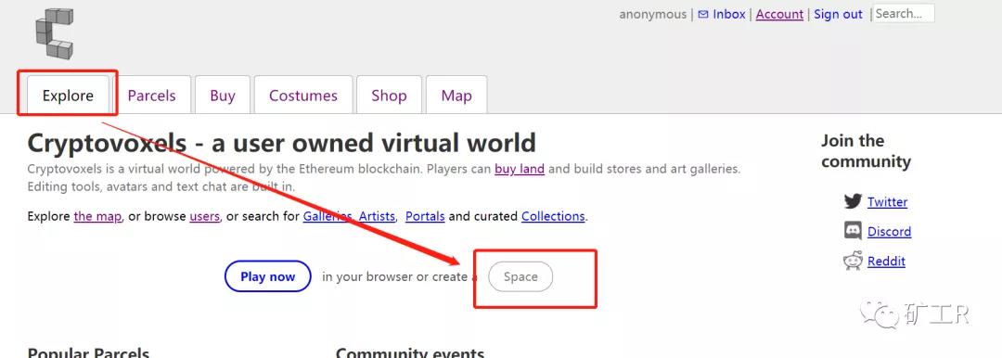Open the Galleries link

(x=328, y=216)
